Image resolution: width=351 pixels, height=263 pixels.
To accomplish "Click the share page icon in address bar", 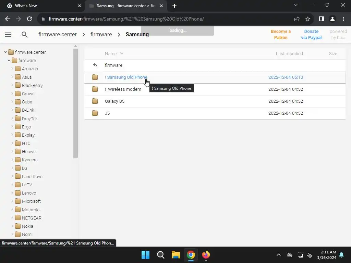I will point(297,19).
